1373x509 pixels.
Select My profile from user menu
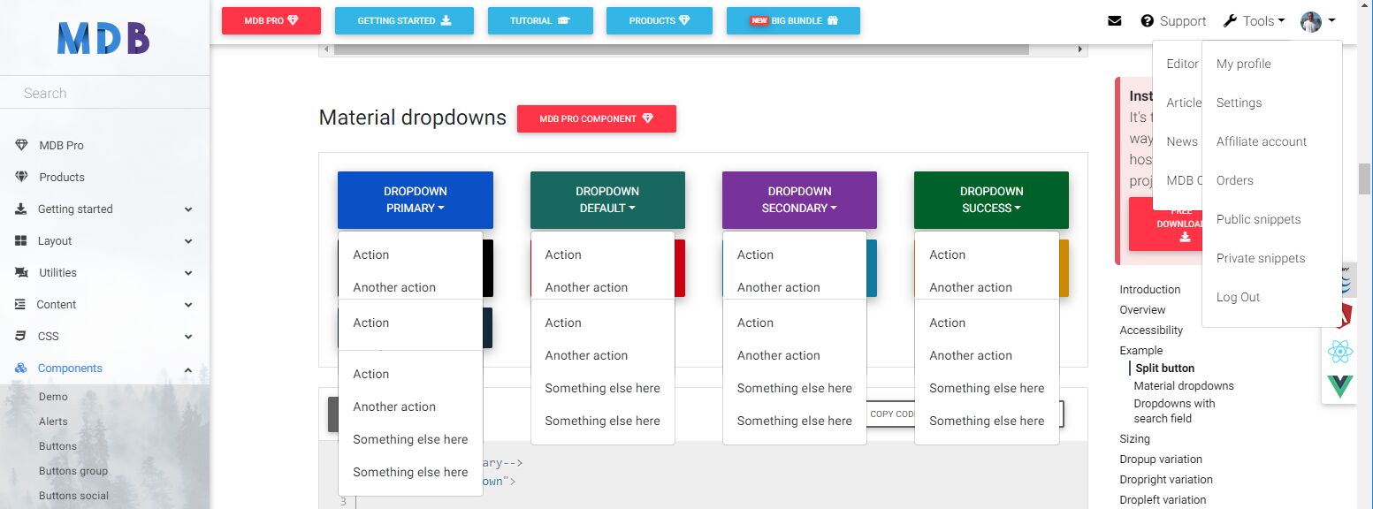pyautogui.click(x=1243, y=64)
